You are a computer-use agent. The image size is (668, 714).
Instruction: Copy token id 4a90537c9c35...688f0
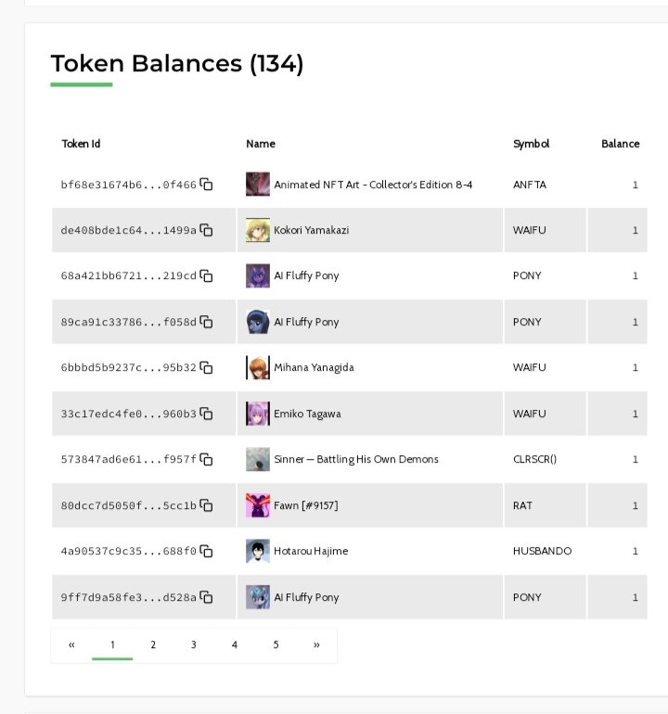click(x=206, y=551)
